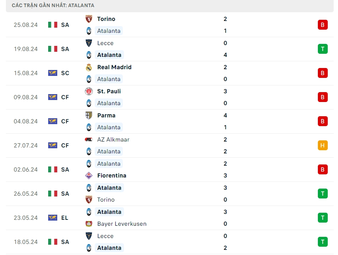This screenshot has width=338, height=255.
Task: Click the Torino club crest in the 25.08.24 match
Action: 89,19
